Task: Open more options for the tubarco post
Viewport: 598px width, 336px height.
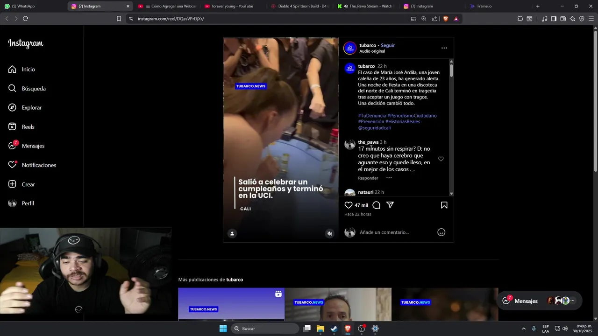Action: coord(444,48)
